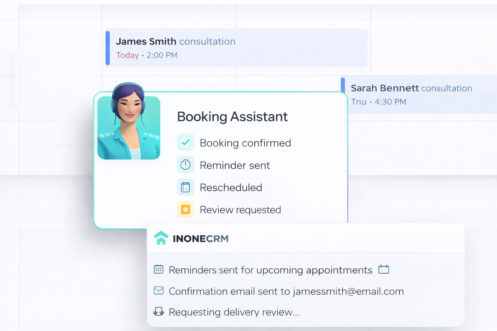Click the Review requested star icon
The height and width of the screenshot is (331, 497).
185,209
